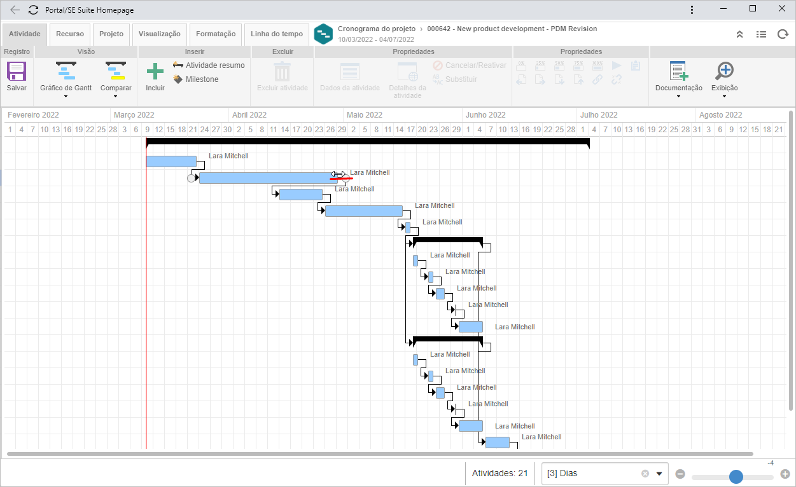Viewport: 796px width, 487px height.
Task: Click the zoom slider handle
Action: (x=736, y=476)
